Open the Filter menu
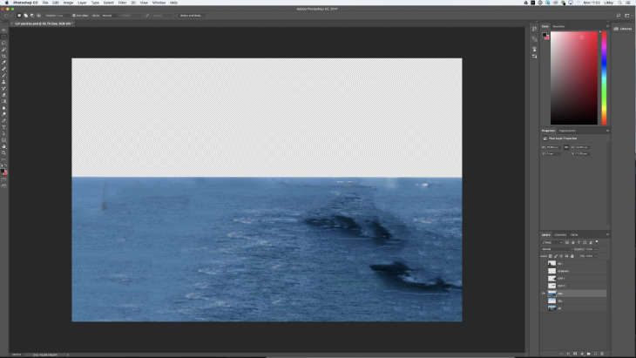 click(x=122, y=3)
